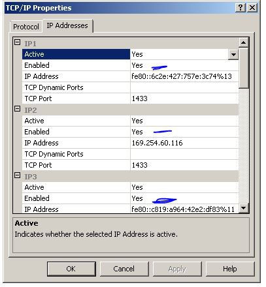
Task: Click the IP1 Enabled Yes value
Action: pos(137,65)
